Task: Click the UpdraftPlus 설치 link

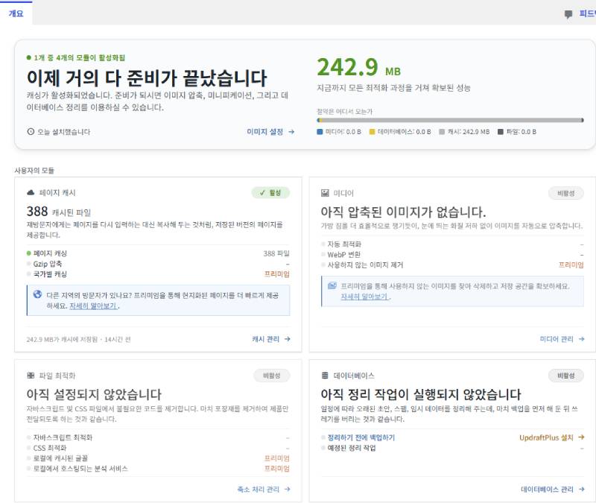Action: pyautogui.click(x=546, y=437)
